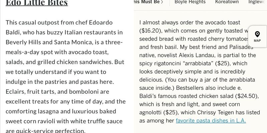The width and height of the screenshot is (267, 133).
Task: Expand the This Must Be chevron arrow
Action: pyautogui.click(x=162, y=2)
